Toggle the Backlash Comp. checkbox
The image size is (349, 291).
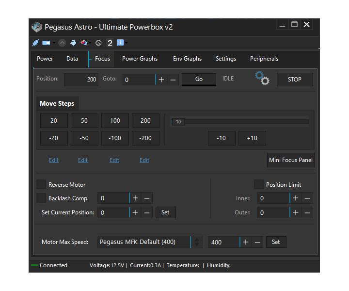click(x=42, y=198)
